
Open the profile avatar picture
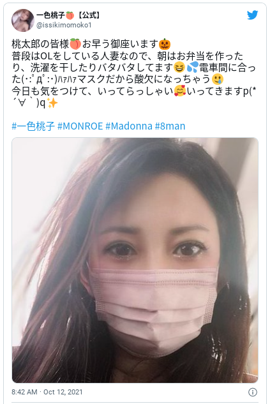tap(23, 20)
